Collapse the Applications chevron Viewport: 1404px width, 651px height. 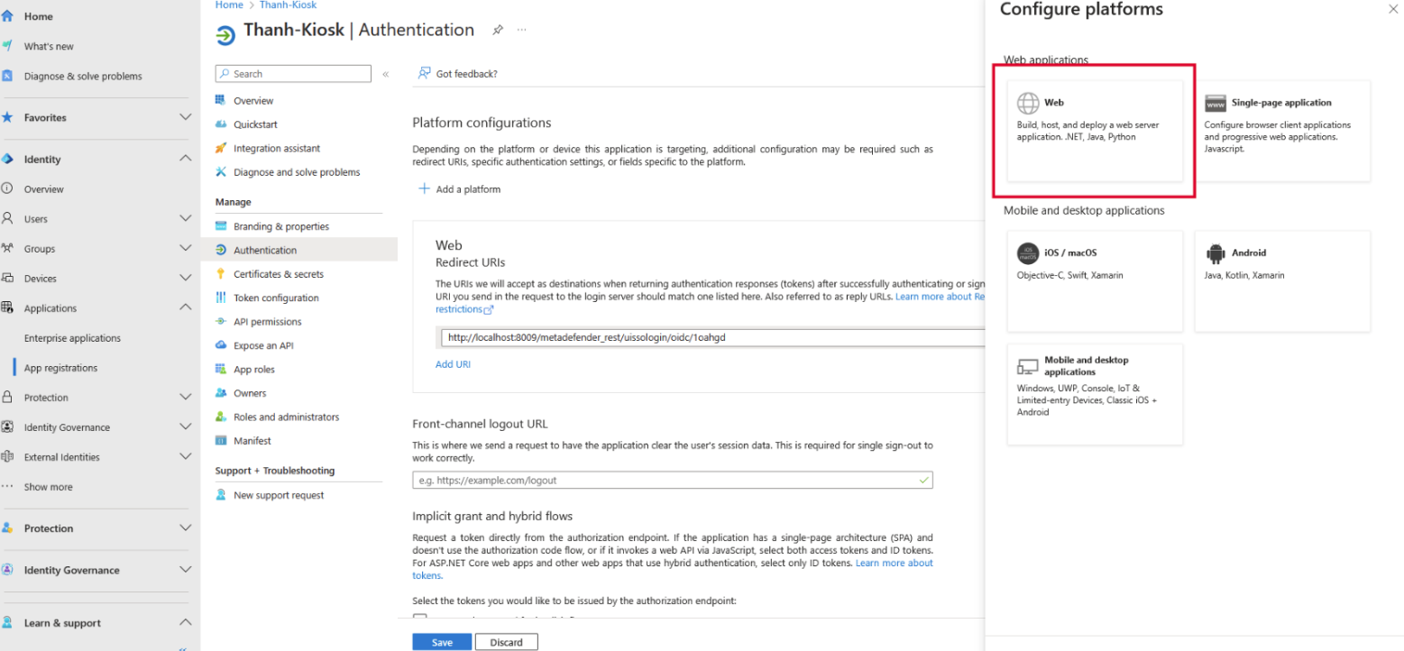pos(186,307)
